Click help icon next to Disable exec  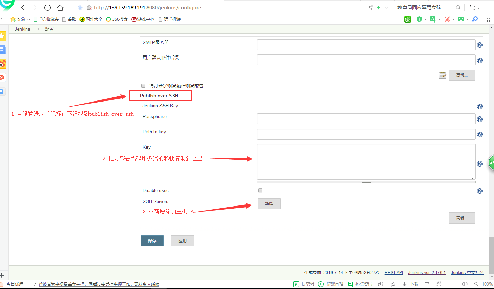(x=480, y=191)
